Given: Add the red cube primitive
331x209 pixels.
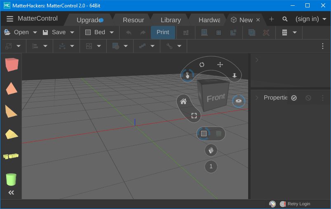Looking at the screenshot, I should coord(12,65).
